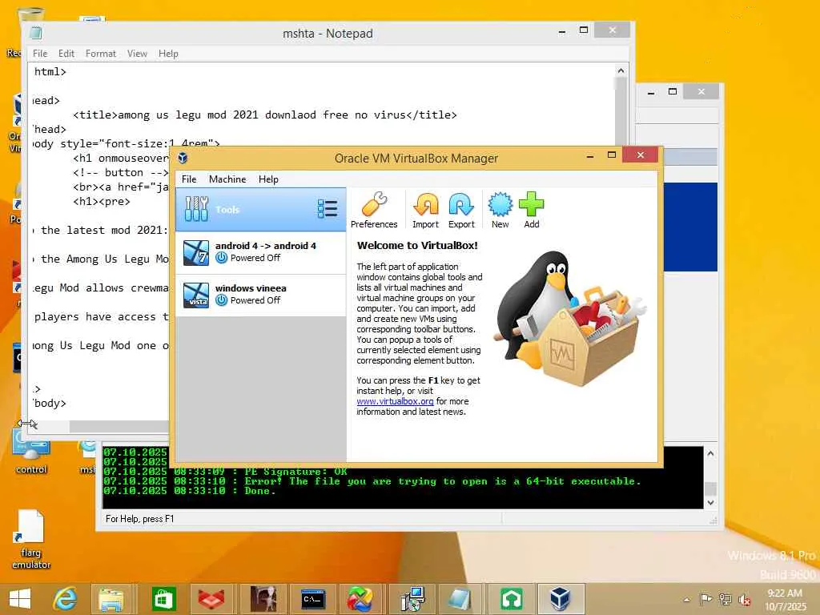Open the control desktop icon
820x615 pixels.
coord(31,452)
